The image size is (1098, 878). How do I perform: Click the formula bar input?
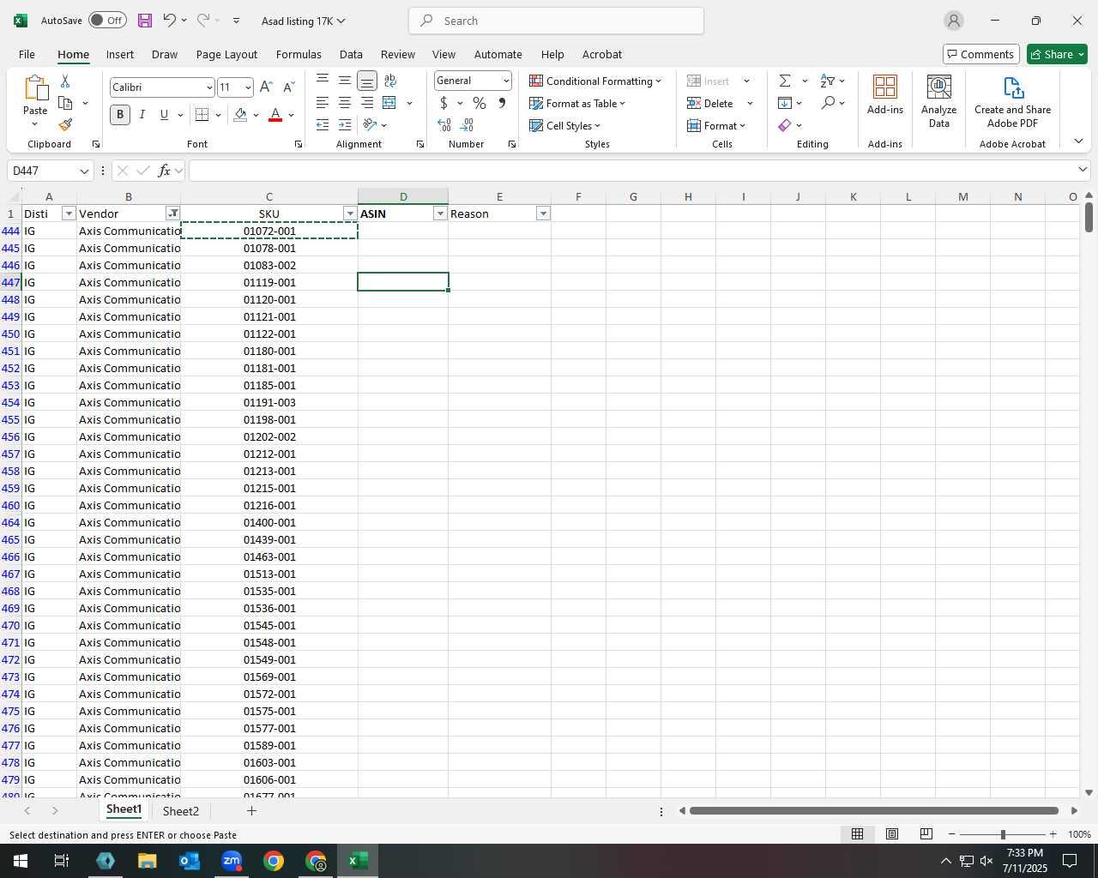coord(631,171)
